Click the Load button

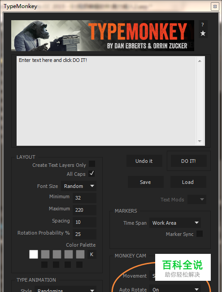pos(188,182)
